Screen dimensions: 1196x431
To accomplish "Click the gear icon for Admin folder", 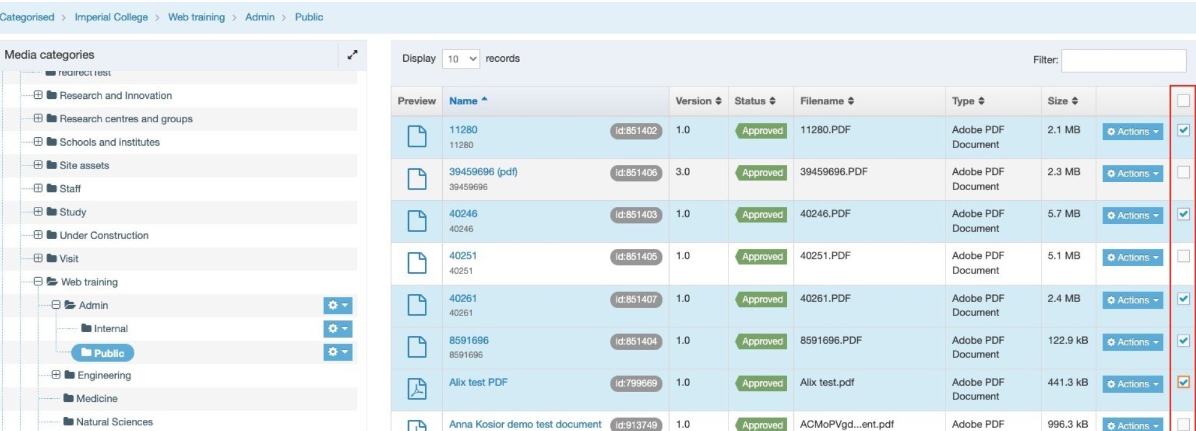I will coord(338,305).
